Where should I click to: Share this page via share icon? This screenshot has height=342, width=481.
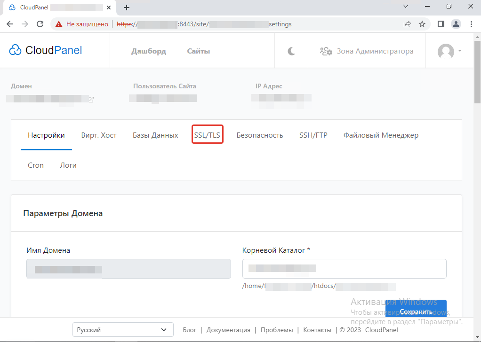pos(407,24)
